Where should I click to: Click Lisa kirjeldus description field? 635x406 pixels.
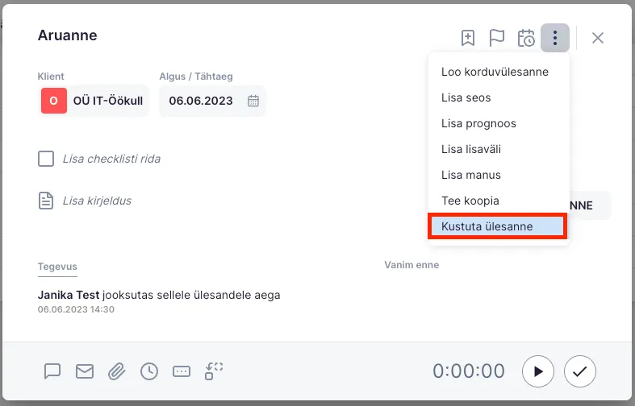pos(97,201)
